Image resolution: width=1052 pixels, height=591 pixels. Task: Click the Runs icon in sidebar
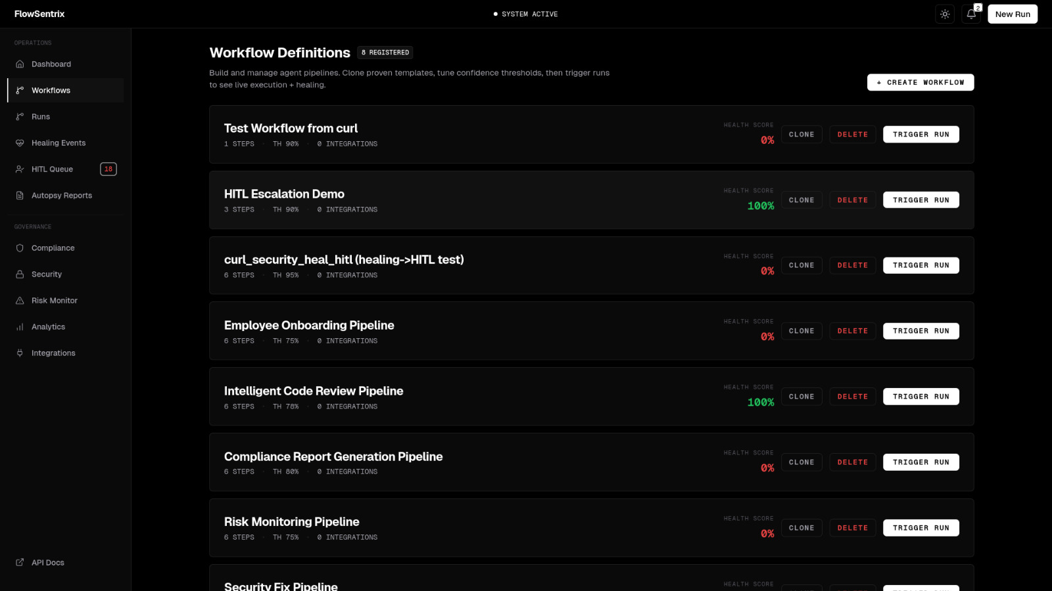(20, 117)
